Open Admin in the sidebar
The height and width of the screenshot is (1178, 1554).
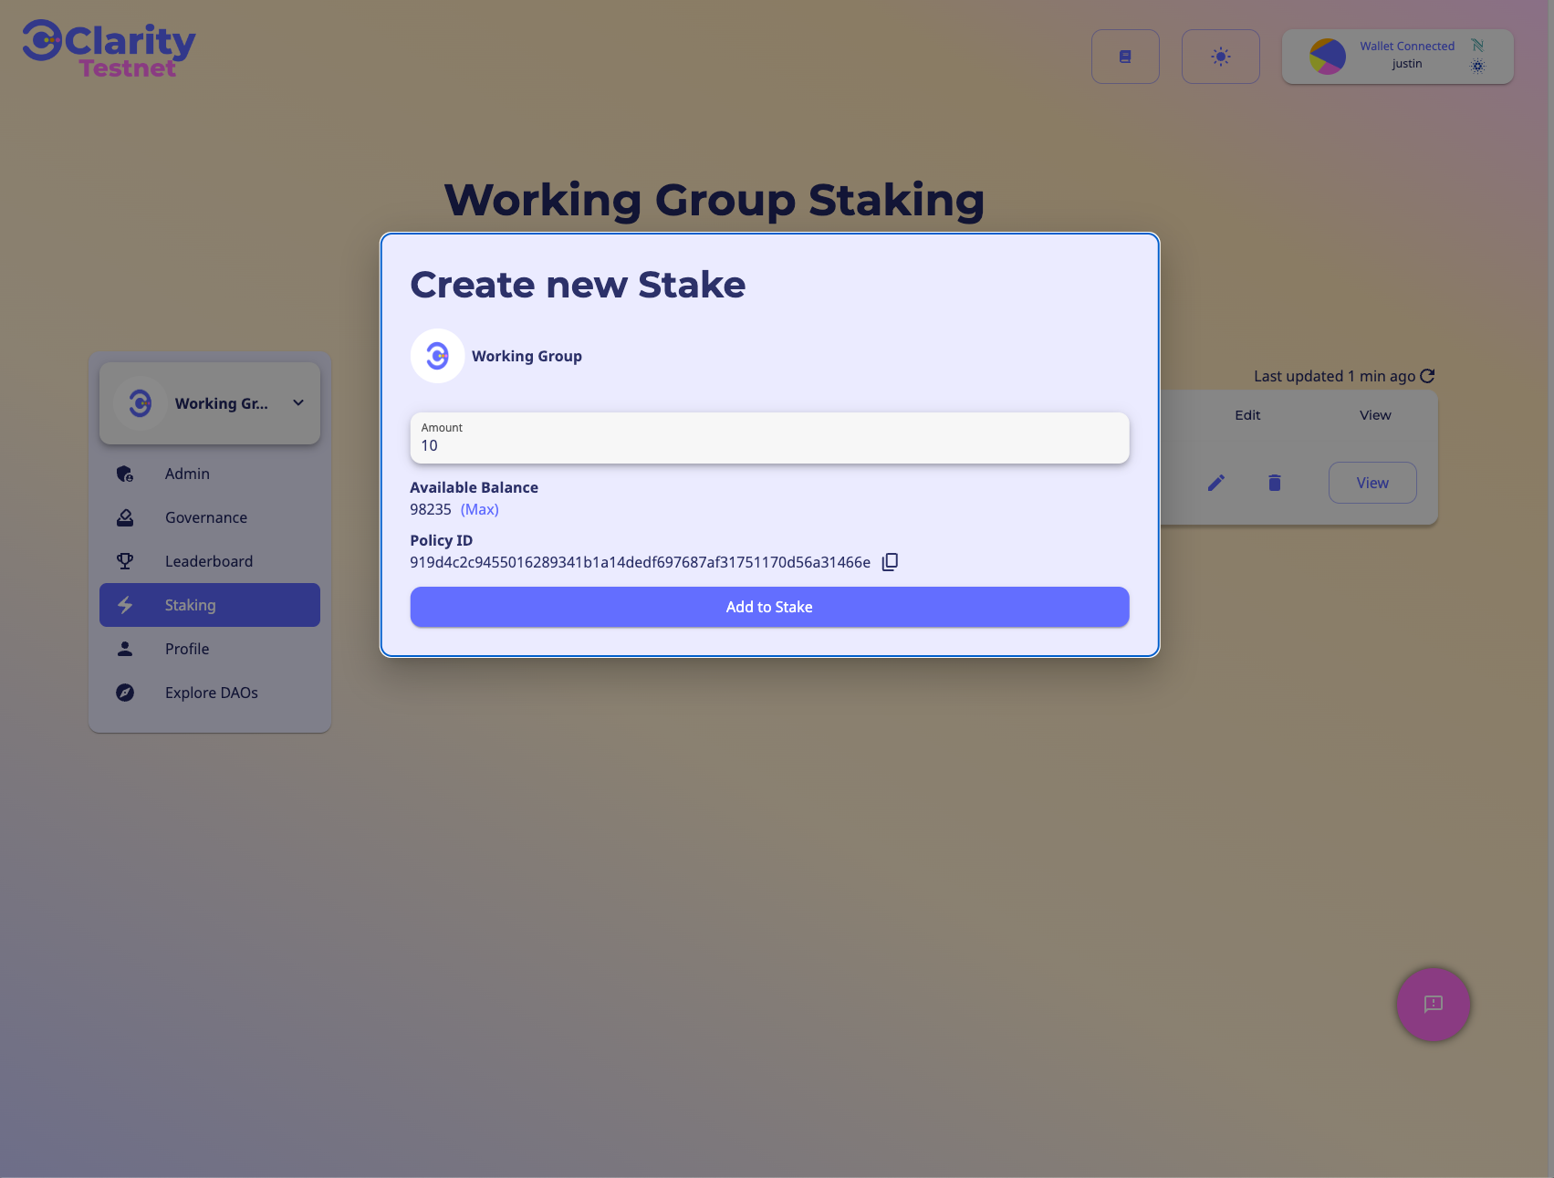(187, 474)
